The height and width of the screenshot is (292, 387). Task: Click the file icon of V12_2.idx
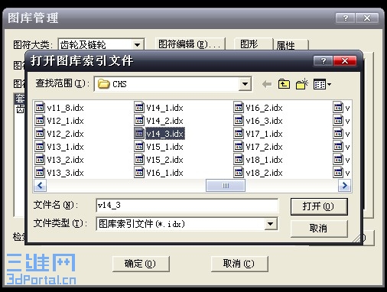40,133
